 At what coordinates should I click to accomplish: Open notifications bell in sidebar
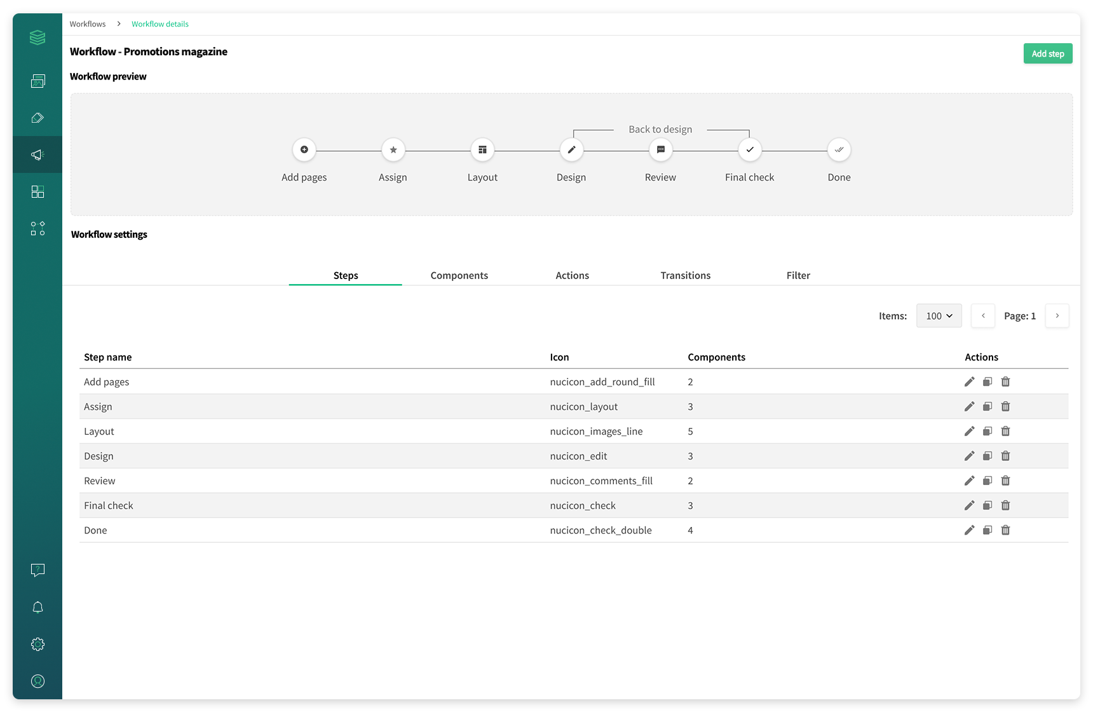click(x=37, y=607)
